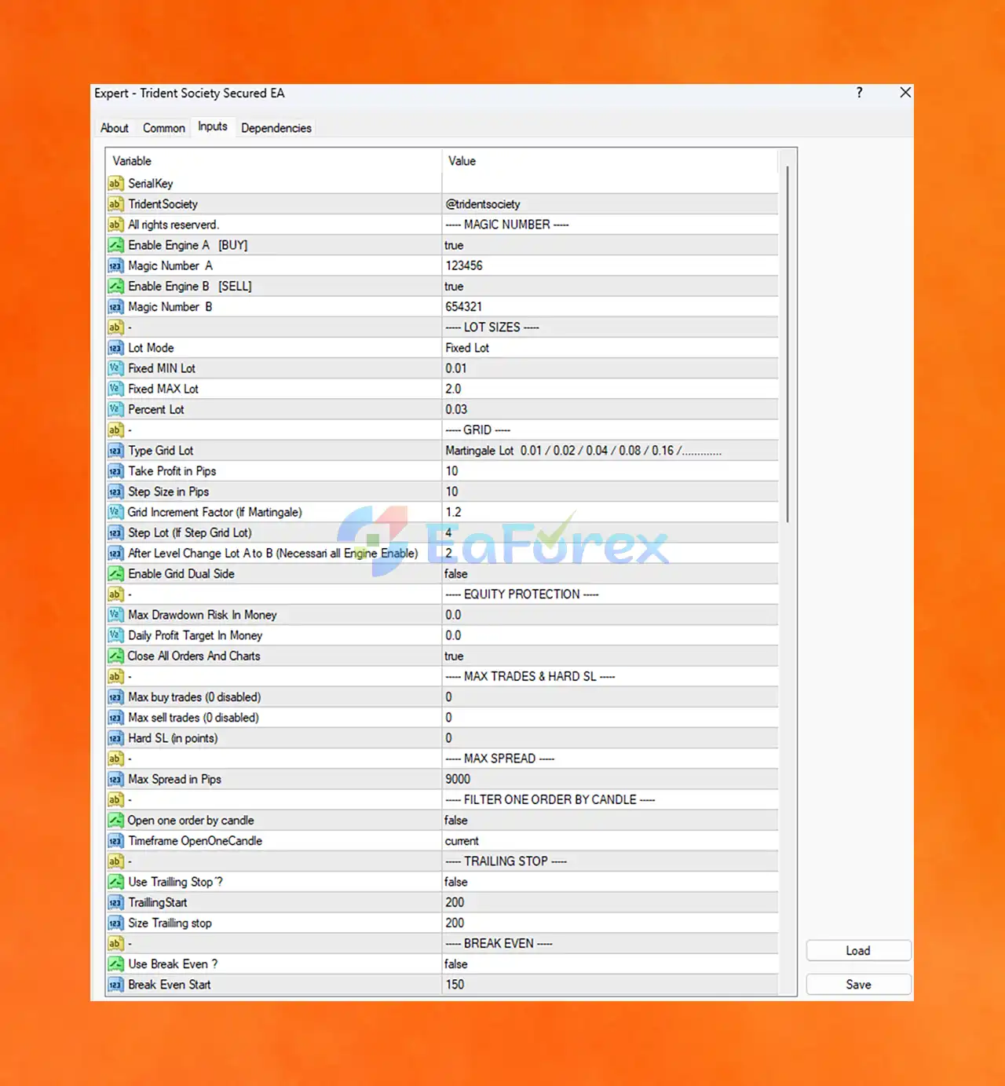This screenshot has height=1086, width=1005.
Task: Click the icon beside Daily Profit Target In Money
Action: point(115,635)
